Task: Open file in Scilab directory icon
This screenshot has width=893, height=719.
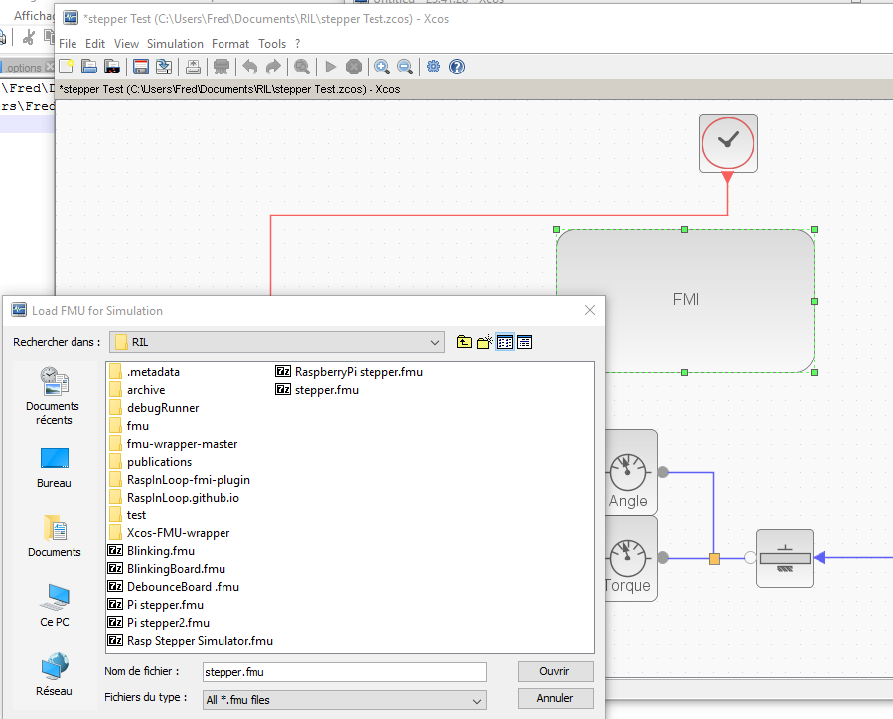Action: [112, 67]
